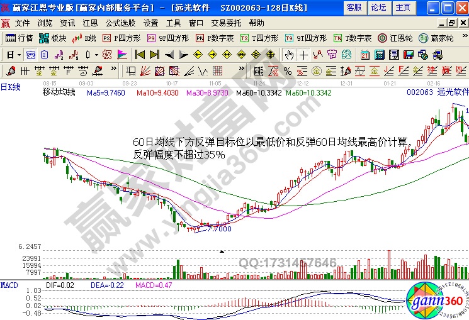Select the hand pan cursor tool
This screenshot has width=469, height=320.
click(289, 54)
